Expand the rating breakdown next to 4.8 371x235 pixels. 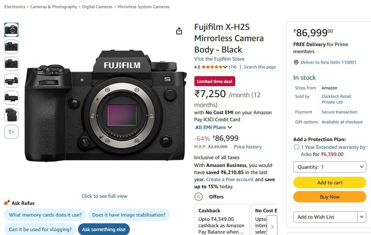(225, 67)
